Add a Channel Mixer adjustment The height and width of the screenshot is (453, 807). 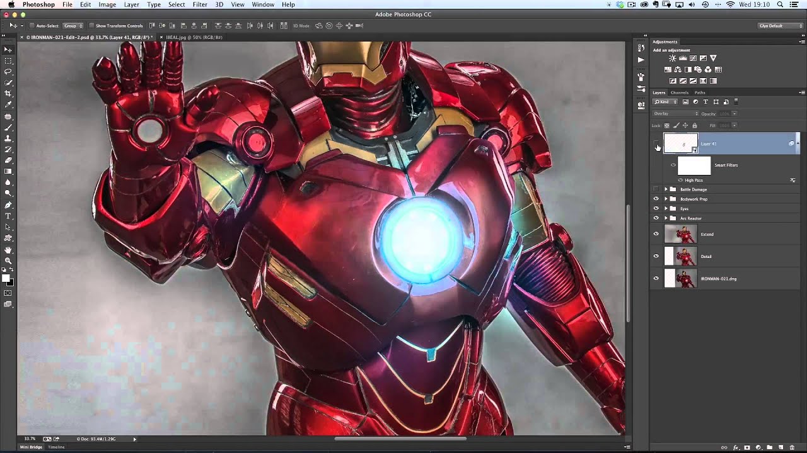tap(708, 70)
